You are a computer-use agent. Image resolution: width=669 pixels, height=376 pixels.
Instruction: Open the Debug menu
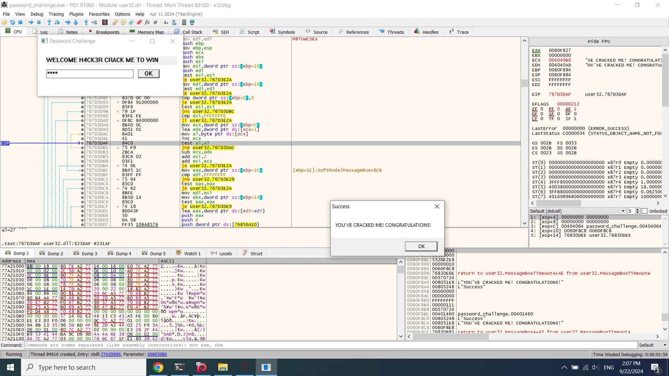point(37,14)
